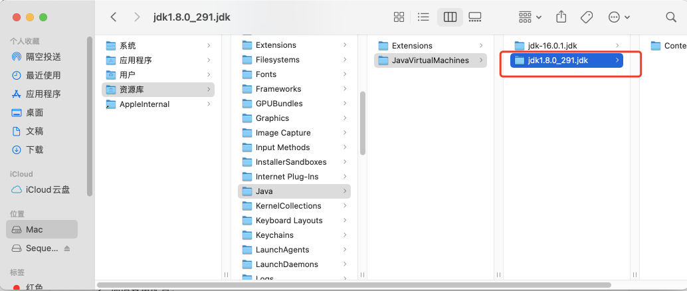The height and width of the screenshot is (291, 687).
Task: Click the bottom horizontal scrollbar
Action: pyautogui.click(x=354, y=285)
